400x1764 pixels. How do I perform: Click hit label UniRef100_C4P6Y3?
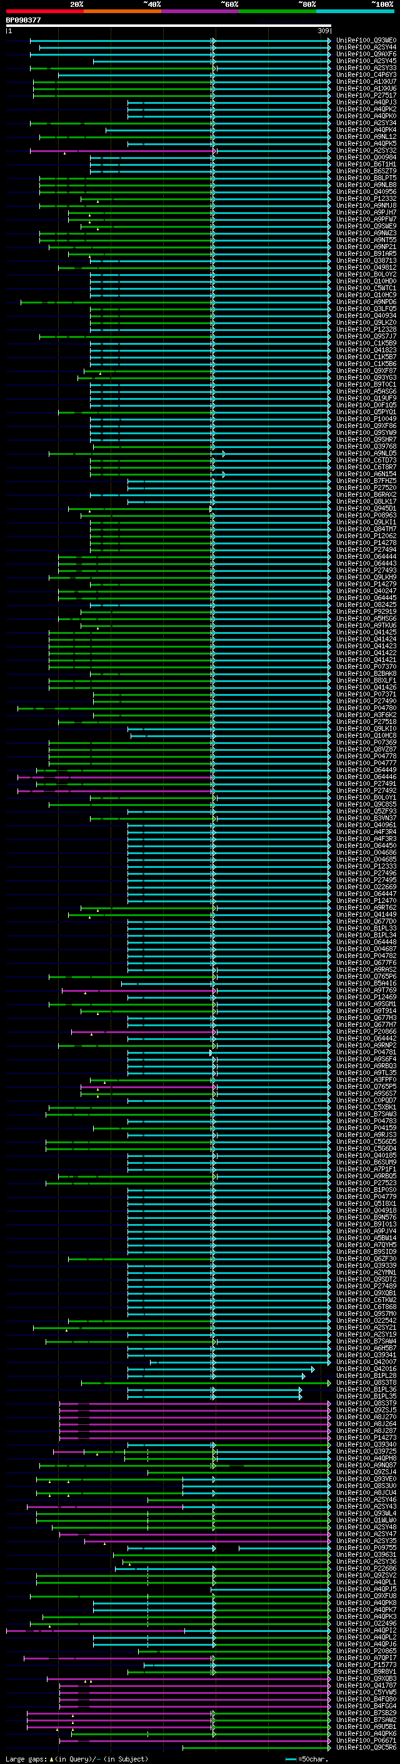pyautogui.click(x=366, y=74)
